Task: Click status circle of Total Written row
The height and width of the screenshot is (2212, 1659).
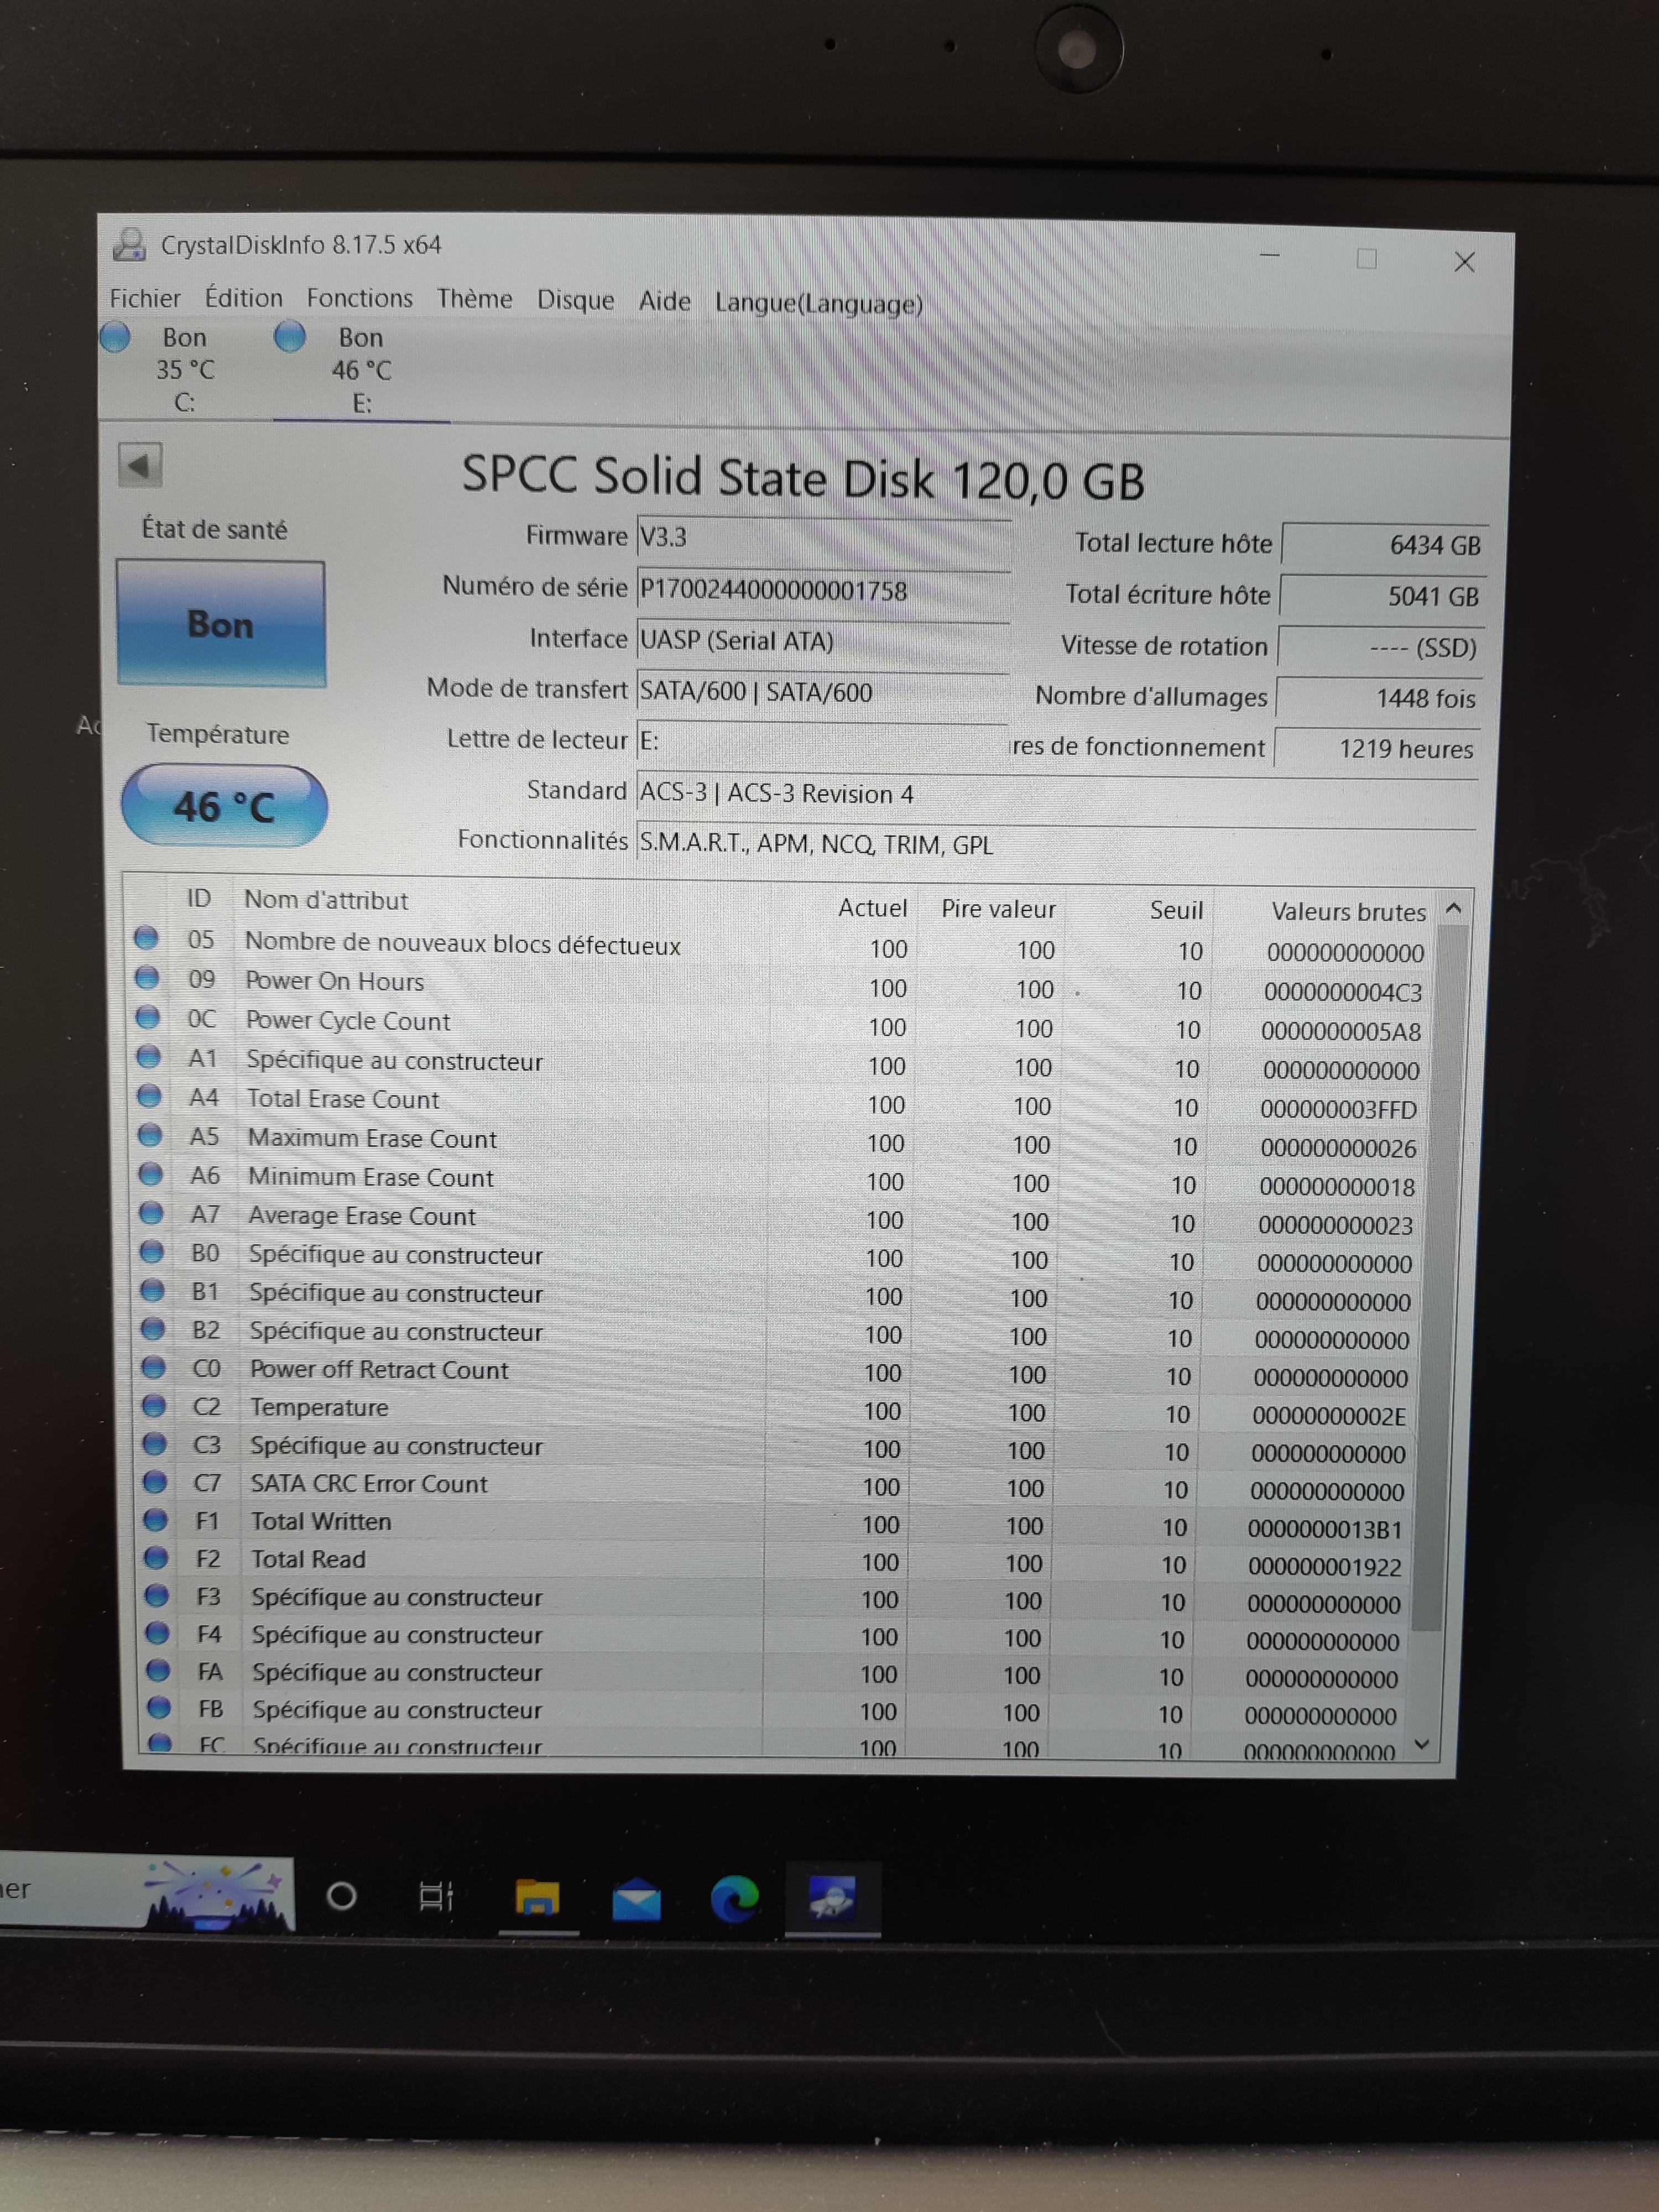Action: (x=155, y=1519)
